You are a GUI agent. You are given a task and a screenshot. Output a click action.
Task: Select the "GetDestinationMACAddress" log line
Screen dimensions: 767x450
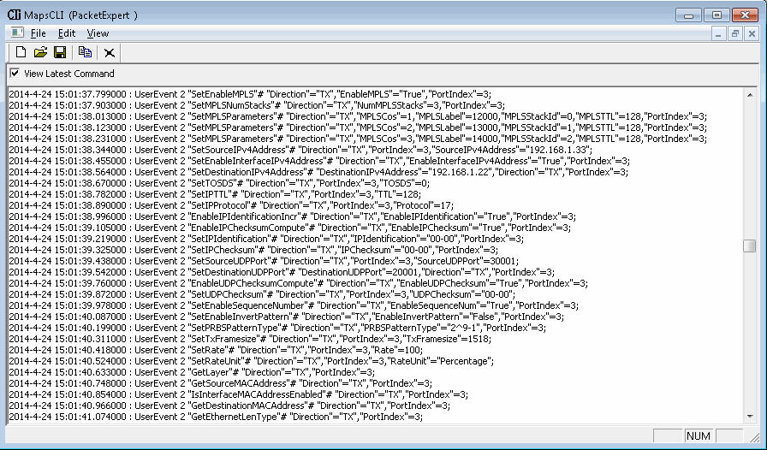click(229, 406)
